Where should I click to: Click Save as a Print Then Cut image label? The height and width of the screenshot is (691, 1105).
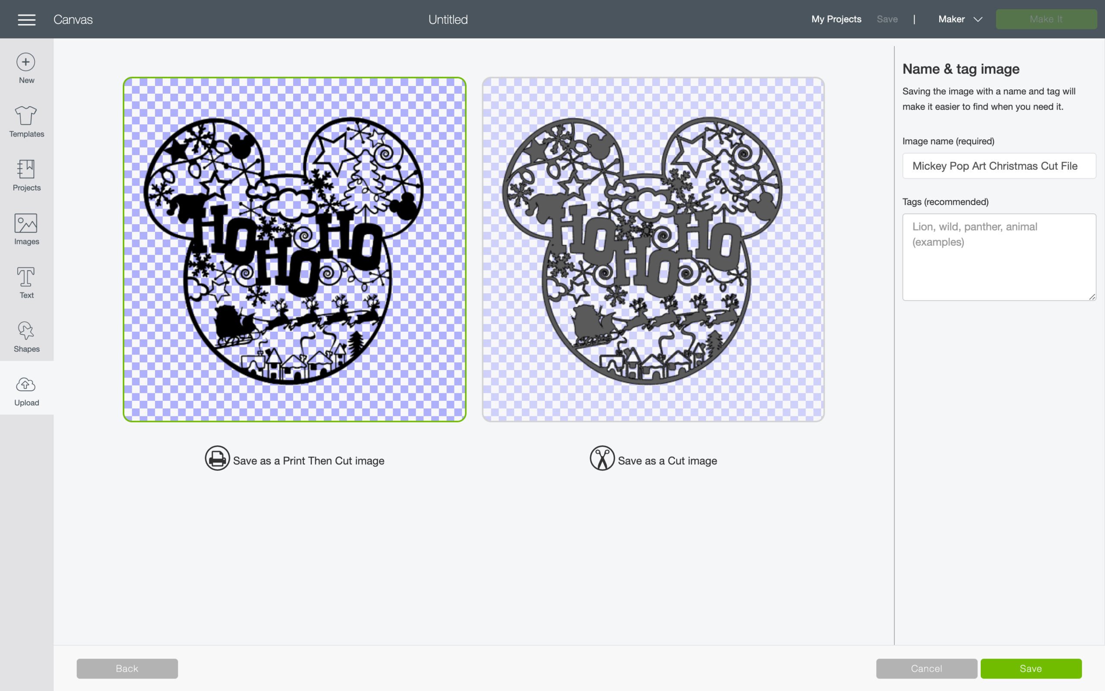coord(309,461)
